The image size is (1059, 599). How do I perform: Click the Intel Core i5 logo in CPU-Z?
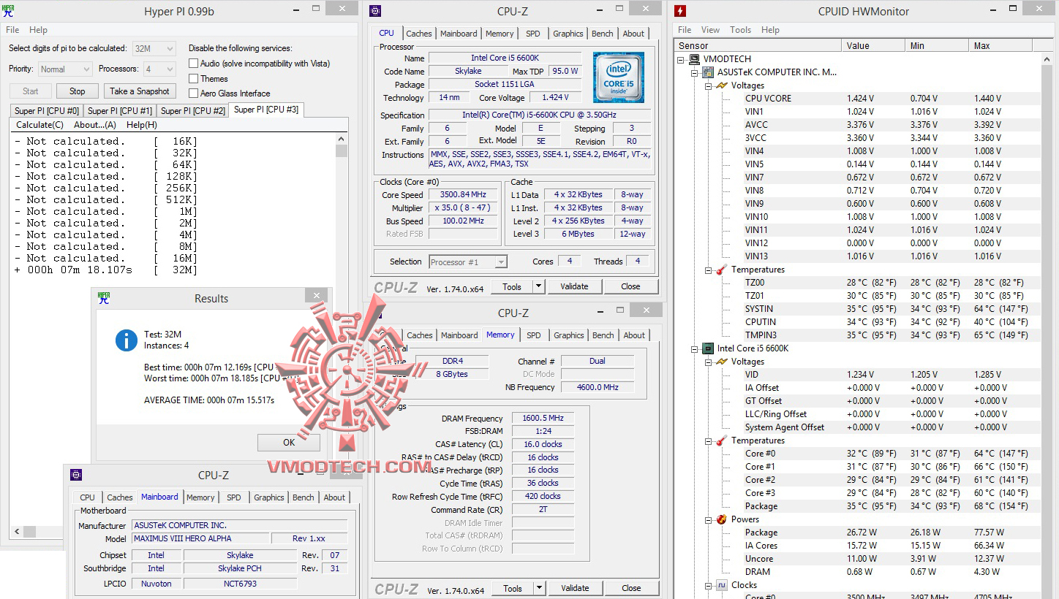[x=618, y=77]
